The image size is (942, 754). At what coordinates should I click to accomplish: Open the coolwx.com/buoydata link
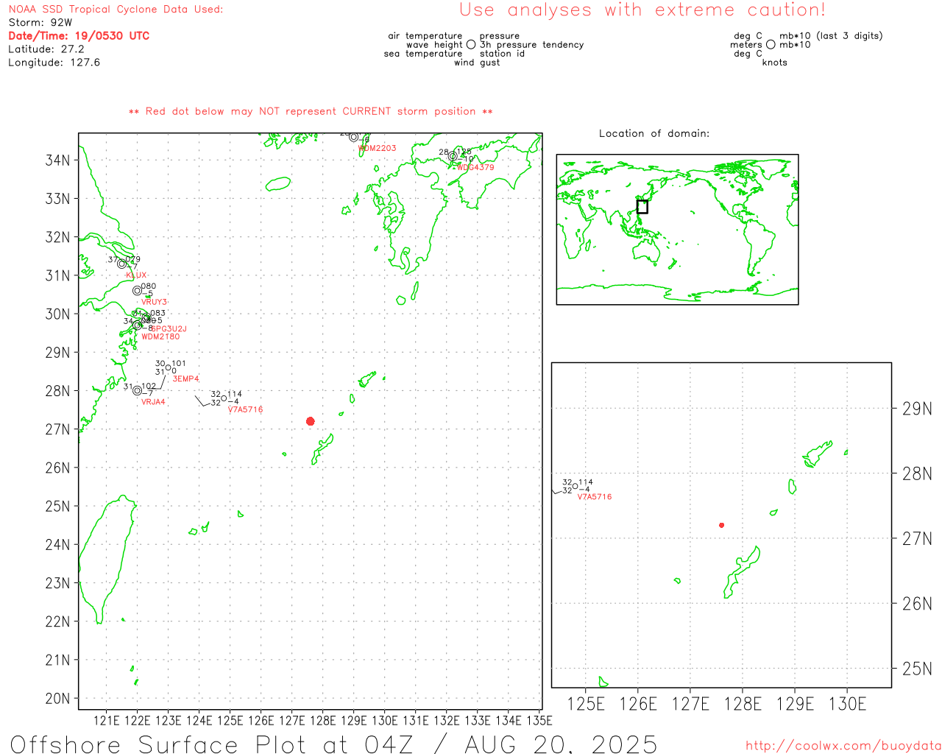[x=843, y=746]
